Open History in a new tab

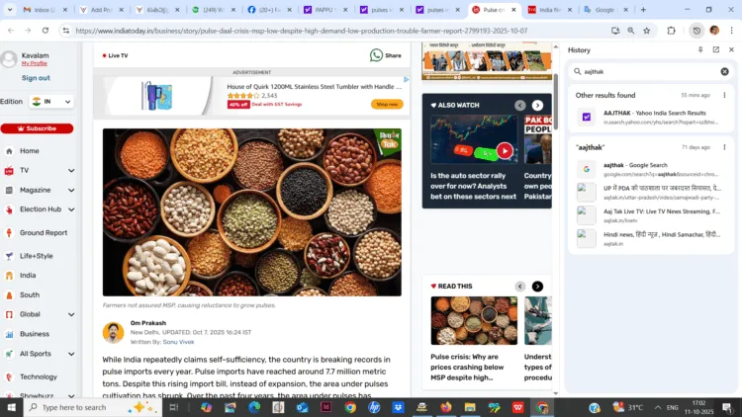pyautogui.click(x=715, y=49)
